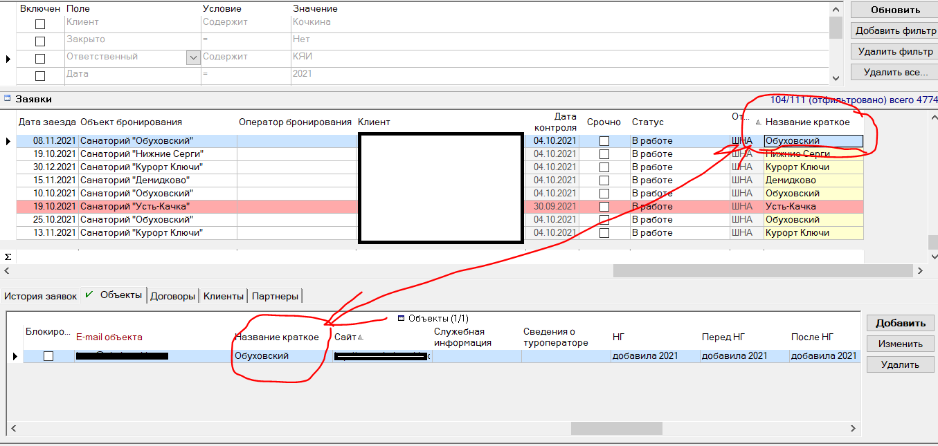Screen dimensions: 938x446
Task: Enable the Клиент filter checkbox
Action: [40, 24]
